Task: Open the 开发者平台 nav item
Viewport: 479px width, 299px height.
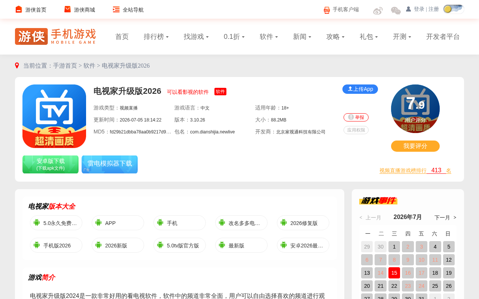Action: pos(443,37)
